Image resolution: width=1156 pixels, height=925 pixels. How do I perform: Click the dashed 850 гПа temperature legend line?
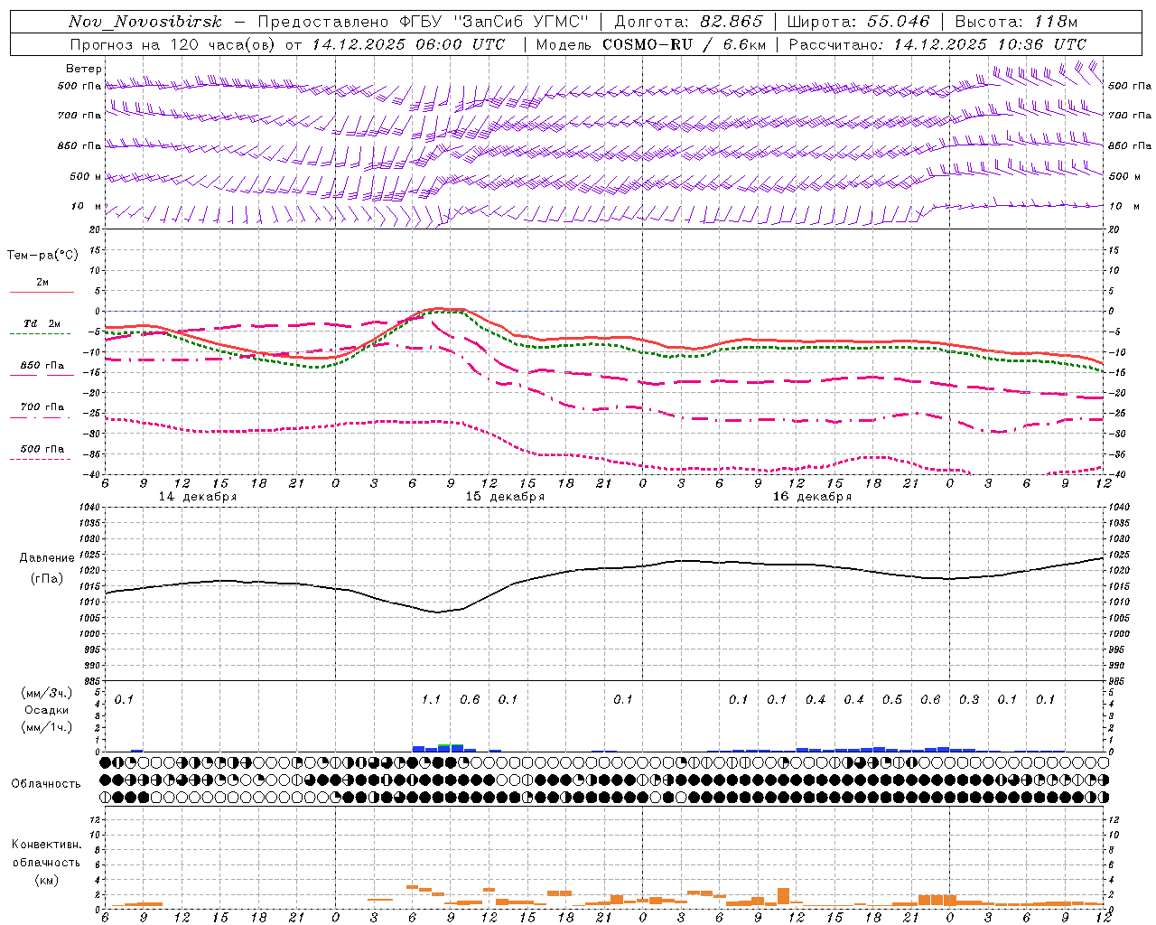42,374
